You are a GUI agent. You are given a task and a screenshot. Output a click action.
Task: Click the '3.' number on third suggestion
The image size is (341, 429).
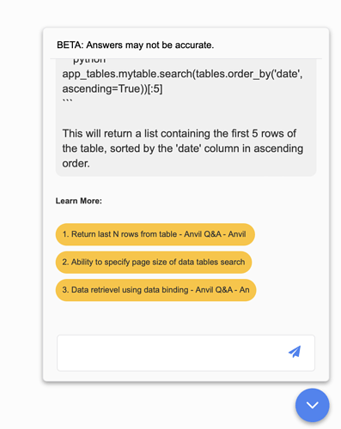coord(65,290)
